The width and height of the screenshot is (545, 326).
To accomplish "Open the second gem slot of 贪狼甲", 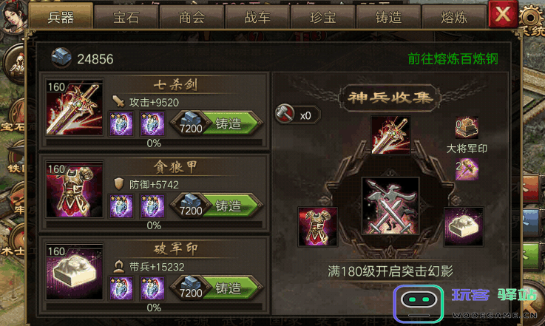I will 152,206.
